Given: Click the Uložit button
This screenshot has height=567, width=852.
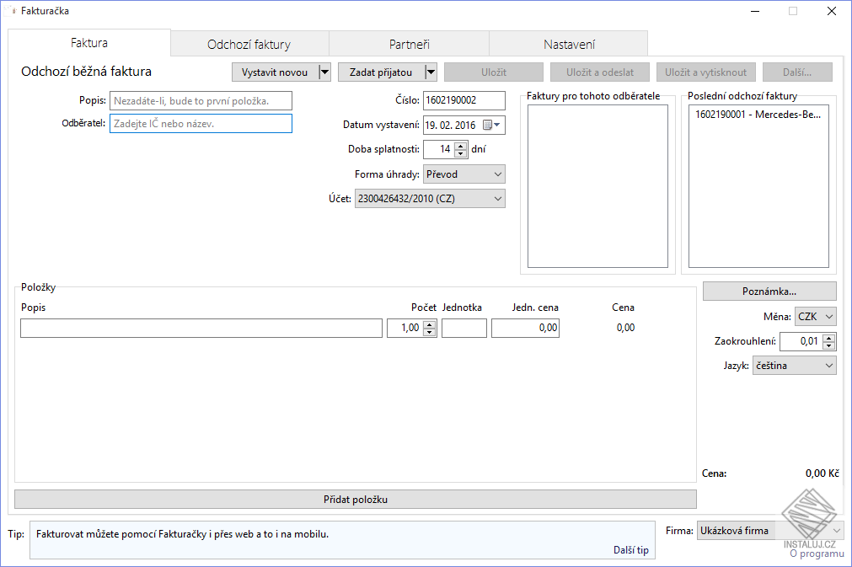Looking at the screenshot, I should coord(493,72).
